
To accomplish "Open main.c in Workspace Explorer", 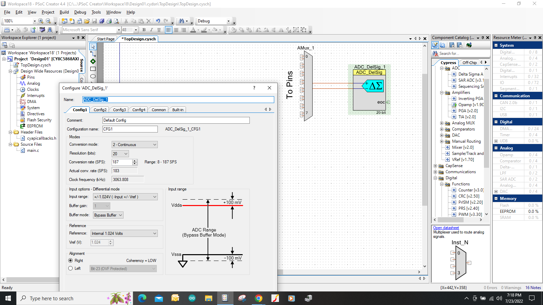I will coord(33,150).
